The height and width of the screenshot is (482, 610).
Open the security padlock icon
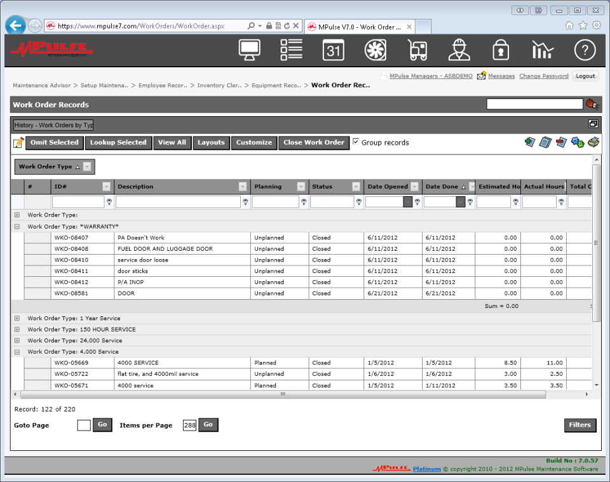click(x=501, y=50)
